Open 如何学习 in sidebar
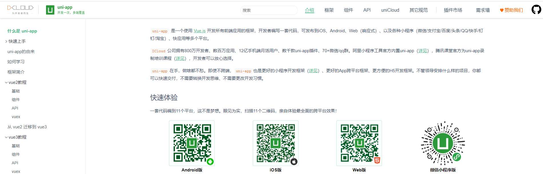 [x=16, y=62]
